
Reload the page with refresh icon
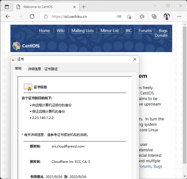coord(32,16)
